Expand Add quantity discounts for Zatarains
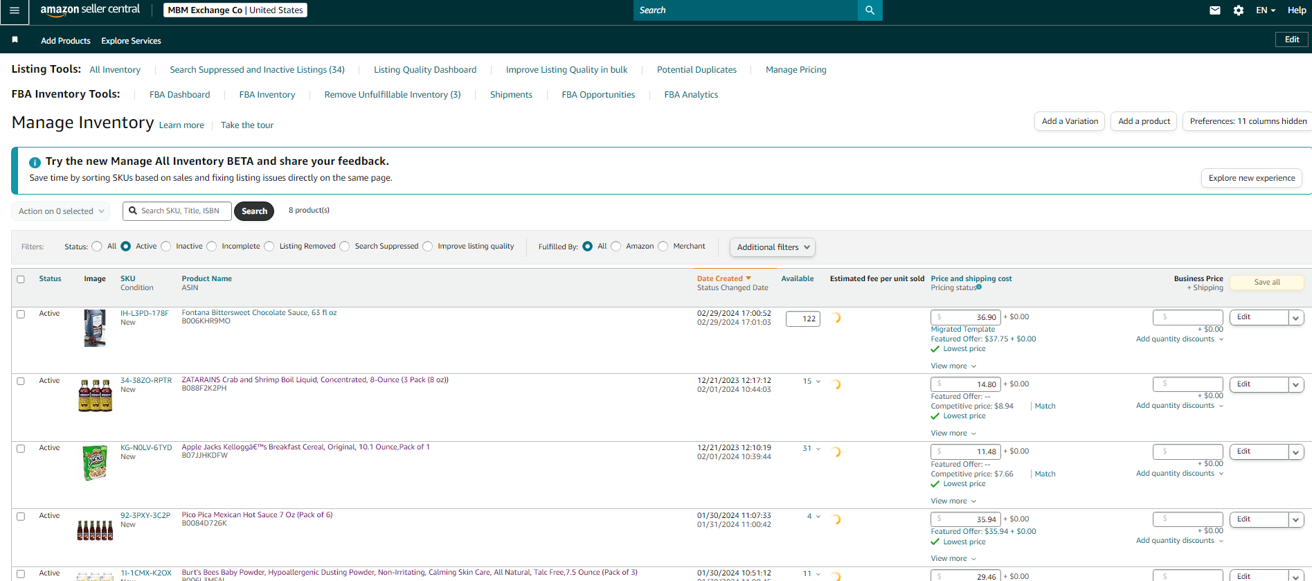This screenshot has height=581, width=1312. 1180,406
